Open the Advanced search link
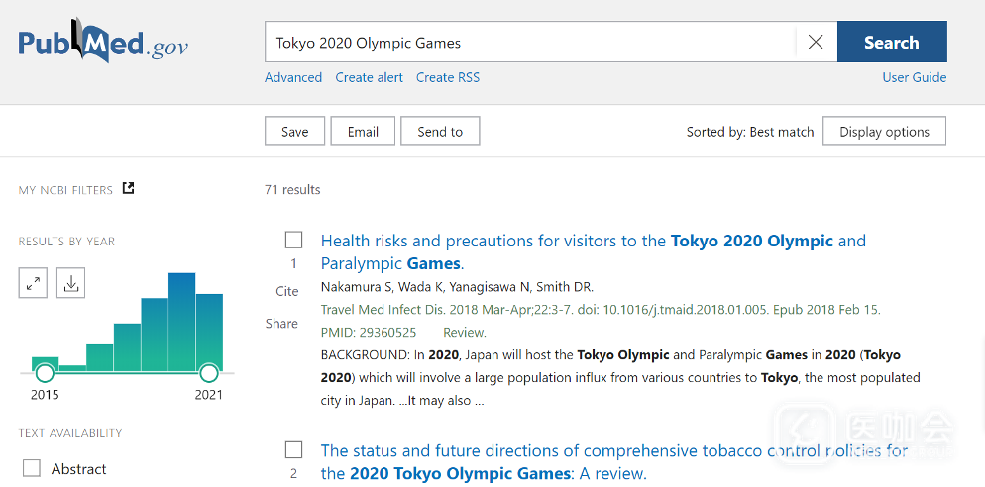Viewport: 985px width, 487px height. 293,77
